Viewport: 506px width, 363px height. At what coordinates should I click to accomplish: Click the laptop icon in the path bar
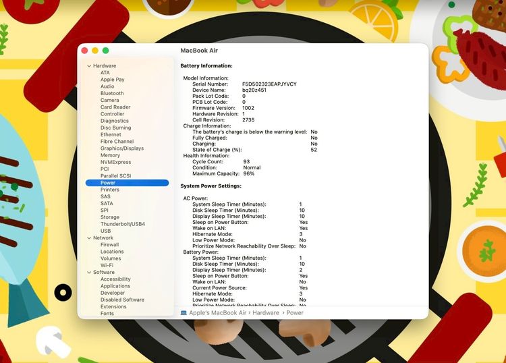184,313
